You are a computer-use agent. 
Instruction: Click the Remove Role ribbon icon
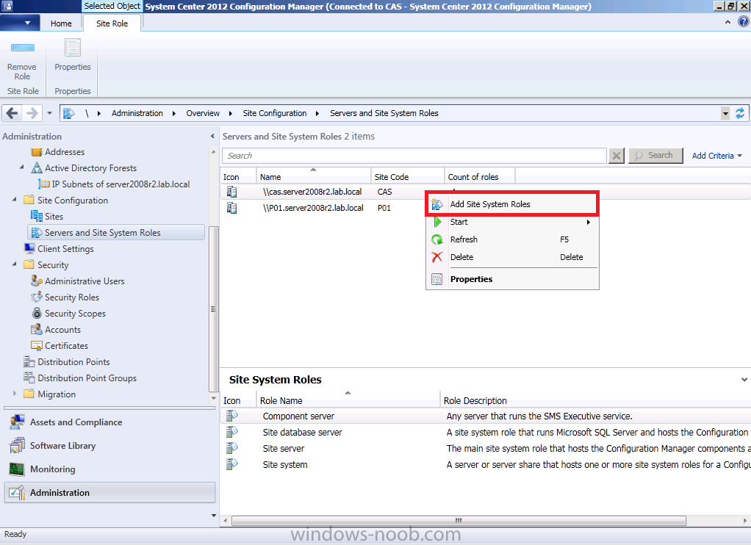22,48
